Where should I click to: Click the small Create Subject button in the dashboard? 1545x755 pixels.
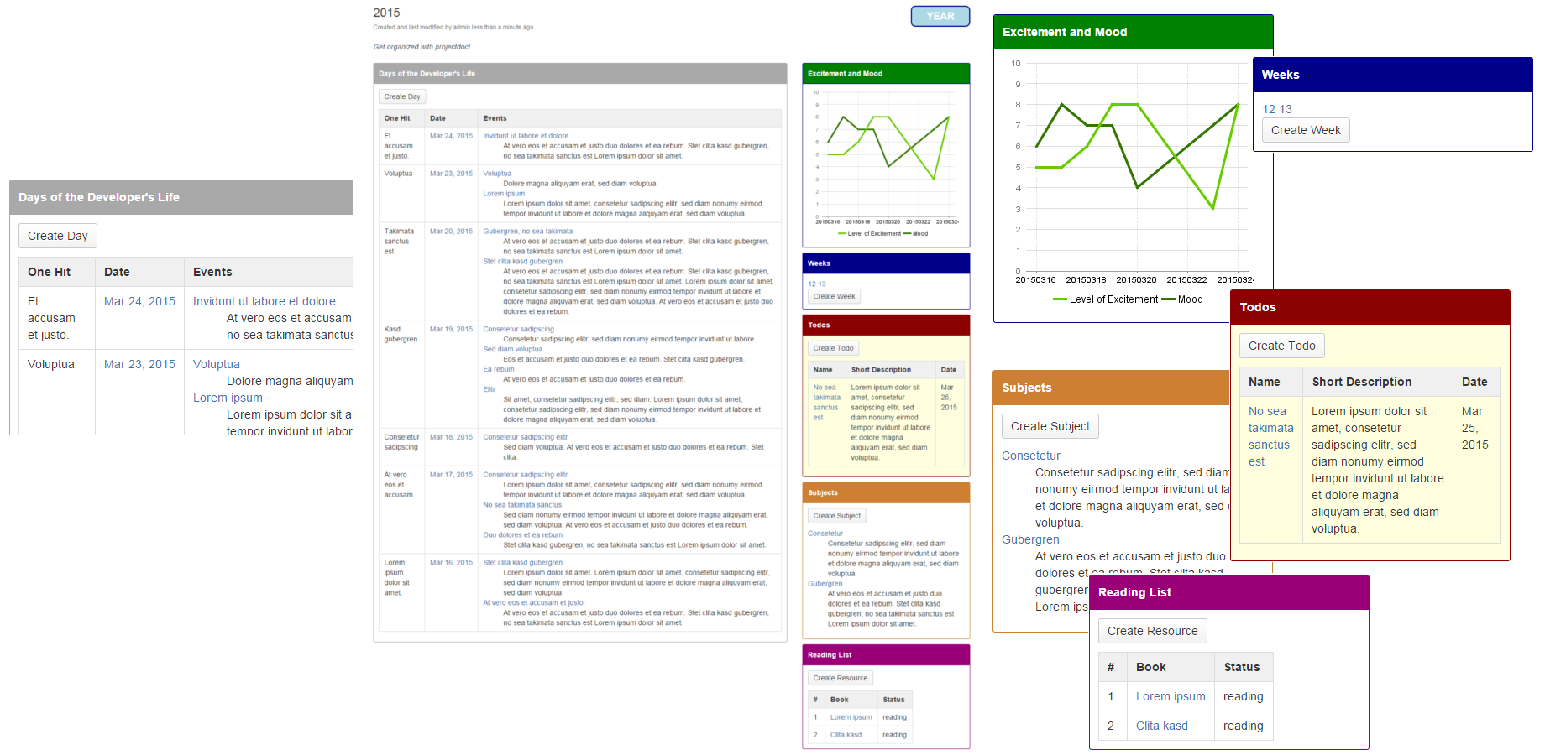point(836,516)
